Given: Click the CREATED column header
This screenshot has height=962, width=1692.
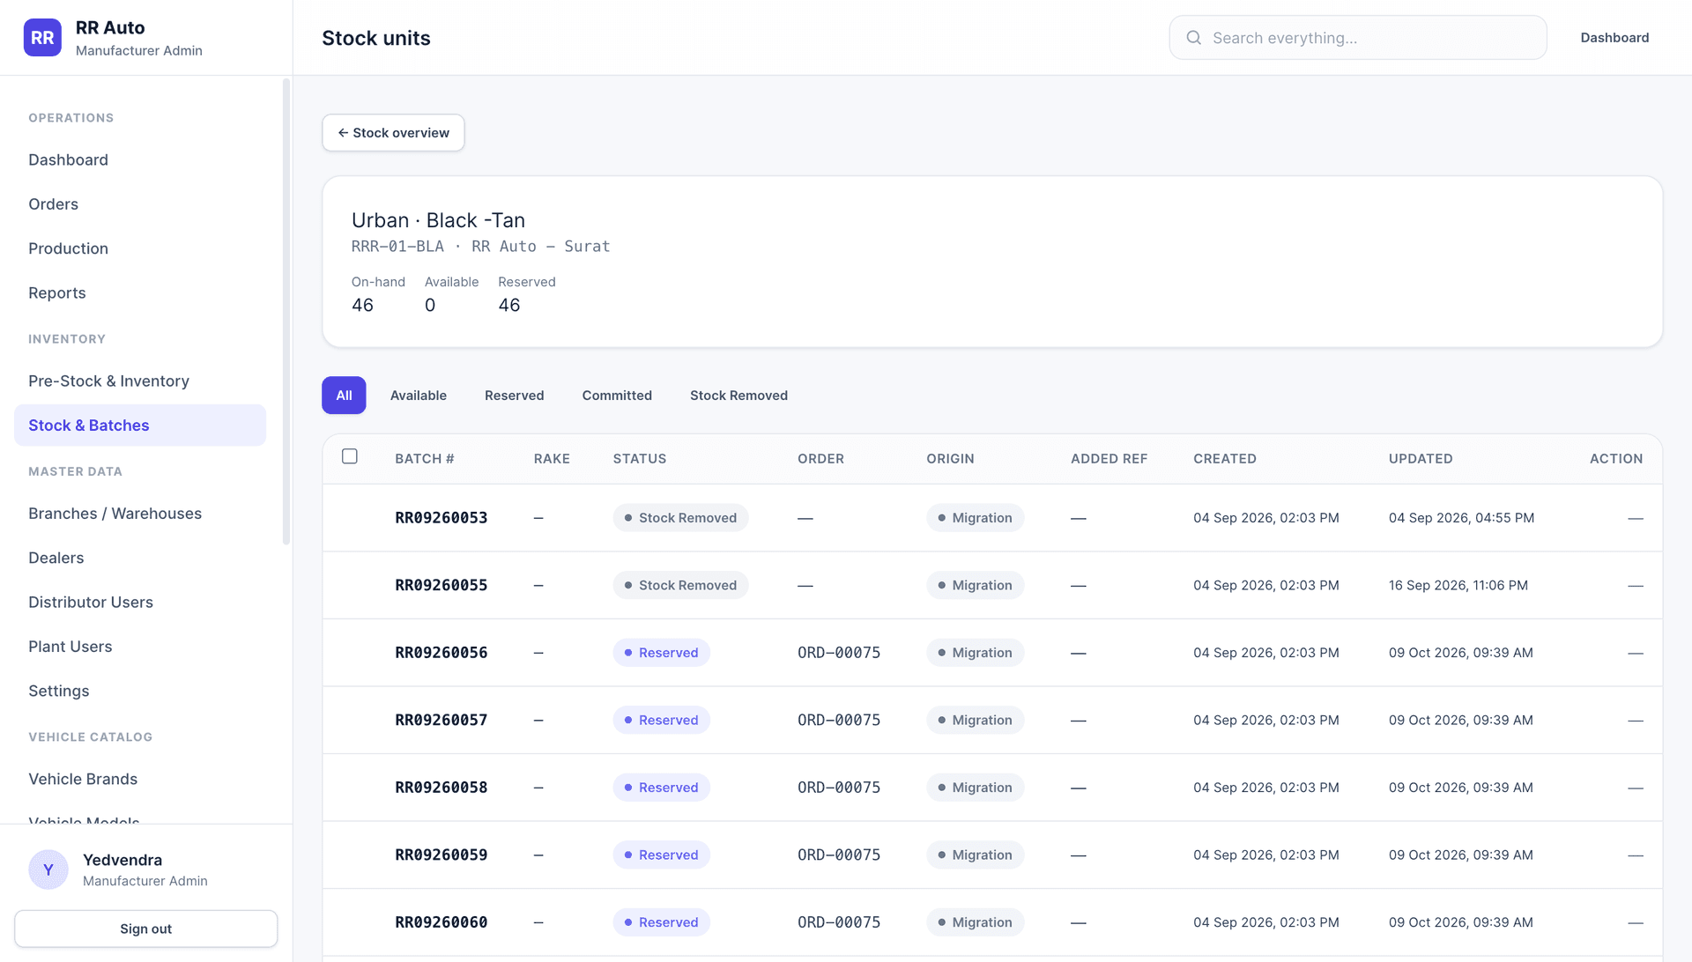Looking at the screenshot, I should pyautogui.click(x=1224, y=459).
